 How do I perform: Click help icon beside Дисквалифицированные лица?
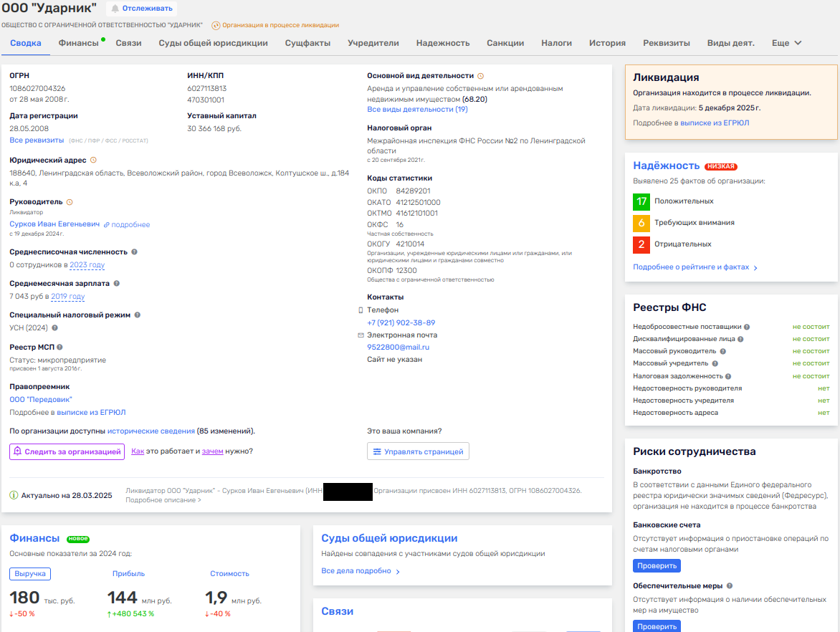click(x=740, y=339)
